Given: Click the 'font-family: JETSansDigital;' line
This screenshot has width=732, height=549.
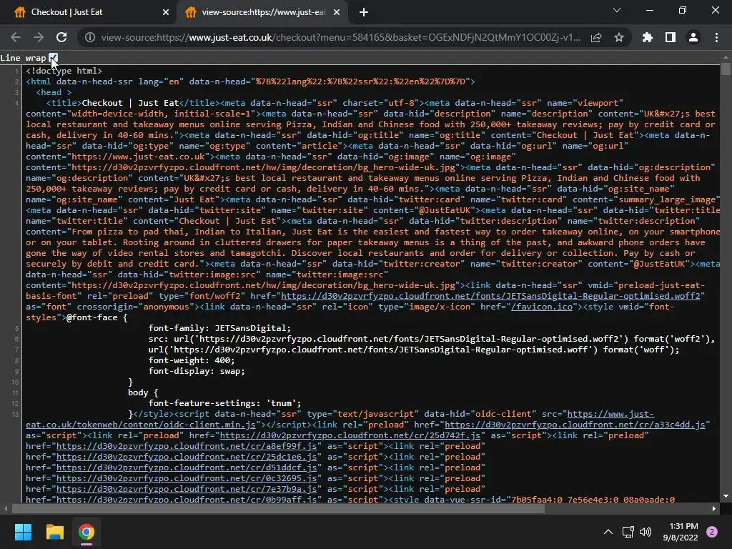Looking at the screenshot, I should point(219,328).
